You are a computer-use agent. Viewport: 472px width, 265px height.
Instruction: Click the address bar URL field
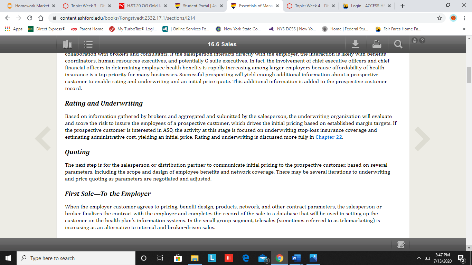pos(242,18)
